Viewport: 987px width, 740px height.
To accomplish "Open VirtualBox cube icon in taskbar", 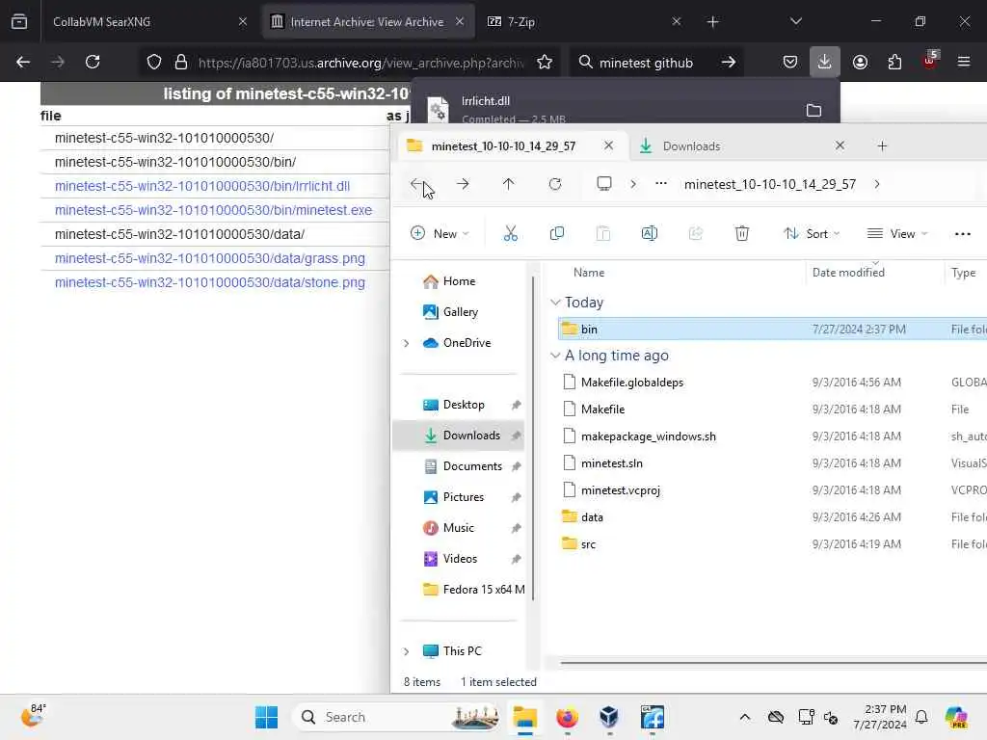I will pyautogui.click(x=609, y=717).
